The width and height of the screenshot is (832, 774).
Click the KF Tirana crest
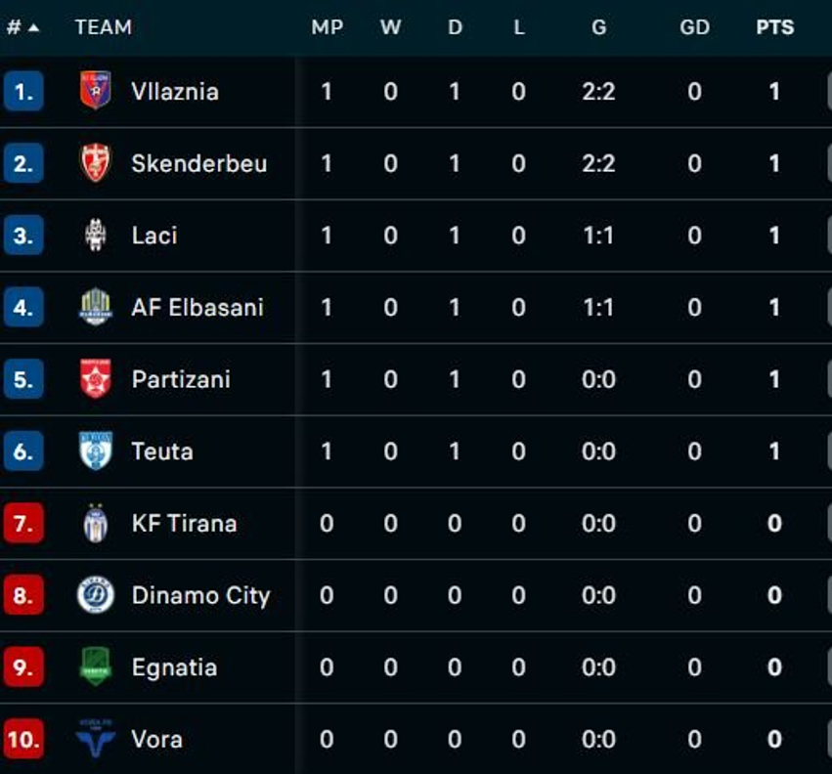96,523
